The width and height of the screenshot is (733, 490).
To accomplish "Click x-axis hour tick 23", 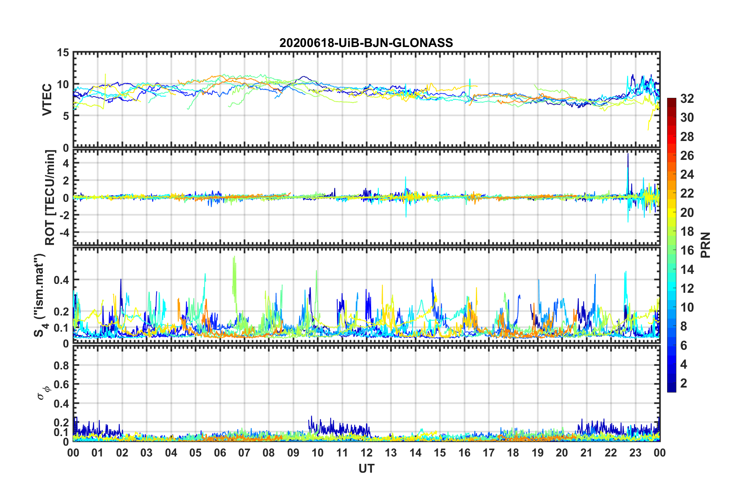I will 635,453.
